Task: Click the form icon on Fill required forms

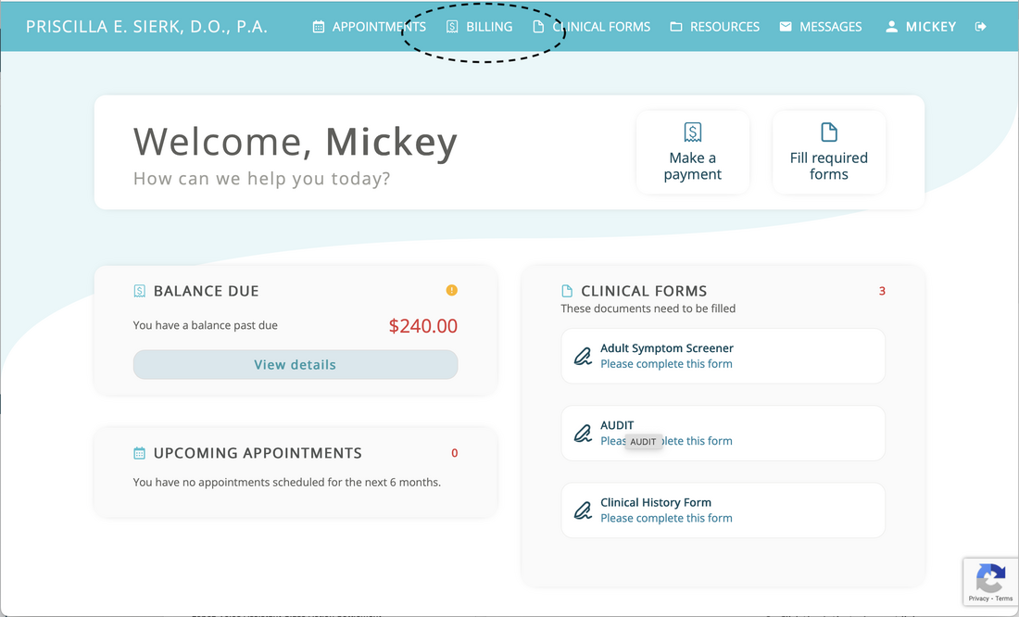Action: click(x=828, y=132)
